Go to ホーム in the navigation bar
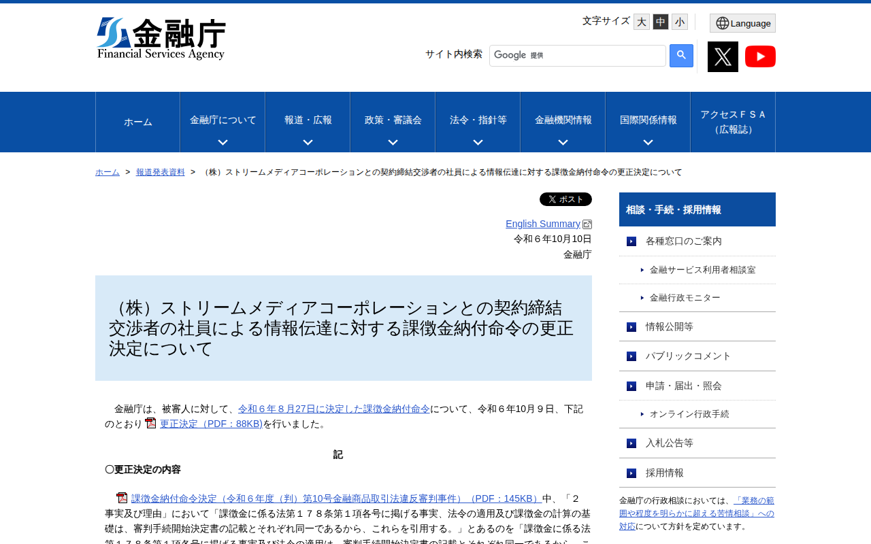Image resolution: width=871 pixels, height=544 pixels. [x=138, y=122]
